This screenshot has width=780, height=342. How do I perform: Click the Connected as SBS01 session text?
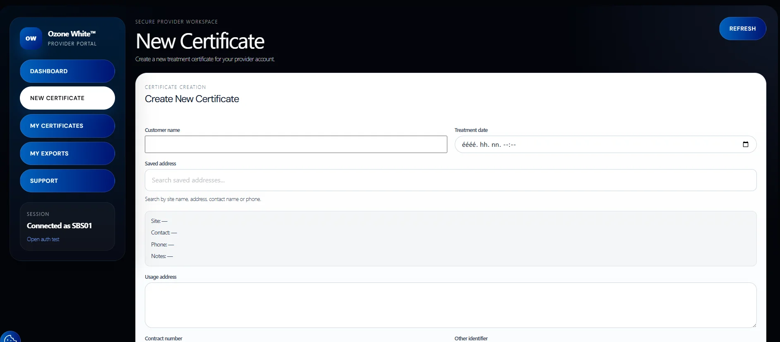[x=59, y=225]
